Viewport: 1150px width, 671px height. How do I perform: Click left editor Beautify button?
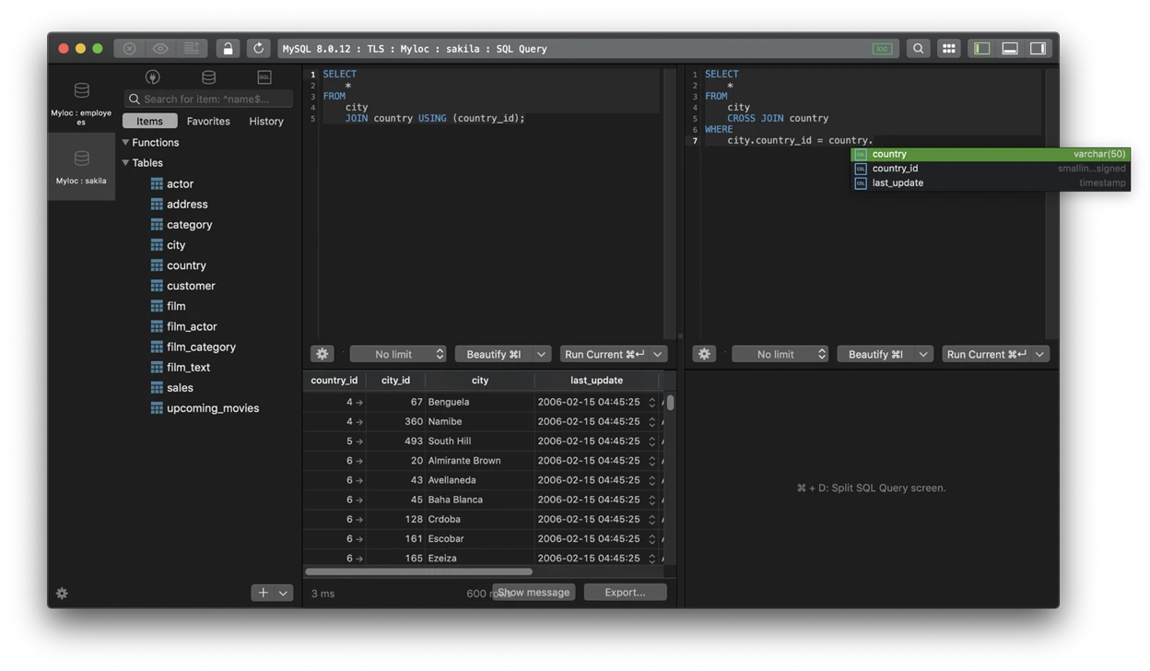(494, 354)
